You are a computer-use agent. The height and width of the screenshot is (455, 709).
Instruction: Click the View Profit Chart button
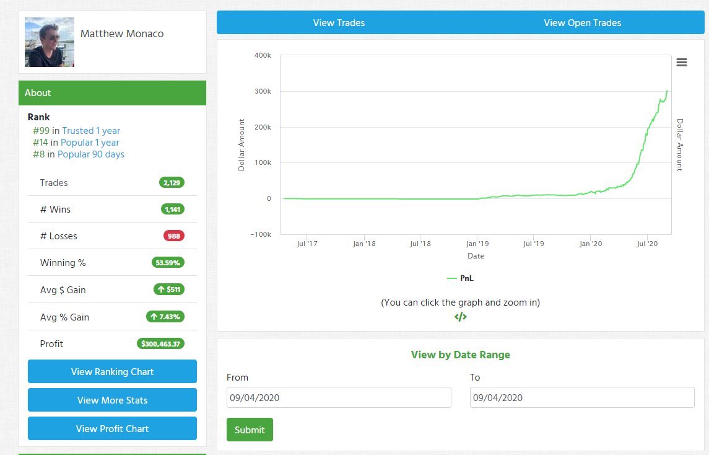tap(112, 428)
